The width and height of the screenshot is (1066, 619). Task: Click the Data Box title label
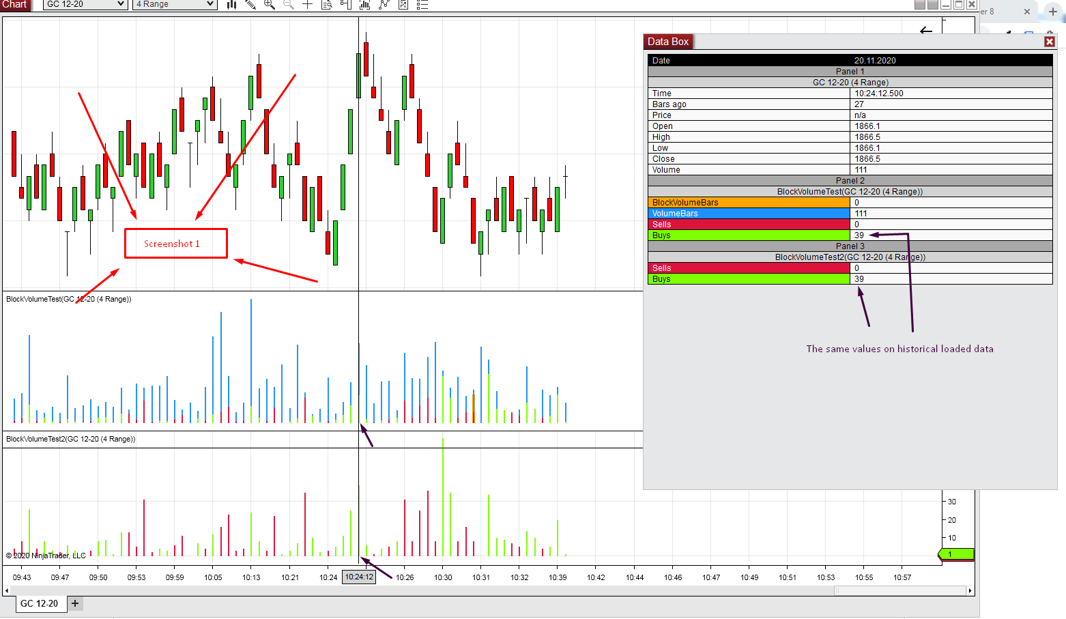point(668,42)
